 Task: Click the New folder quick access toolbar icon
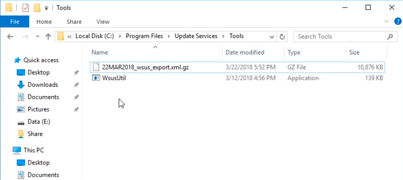coord(37,8)
